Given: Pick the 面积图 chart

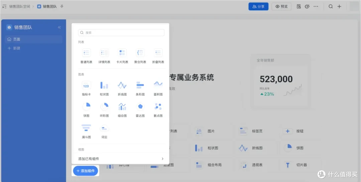Looking at the screenshot, I should [158, 88].
